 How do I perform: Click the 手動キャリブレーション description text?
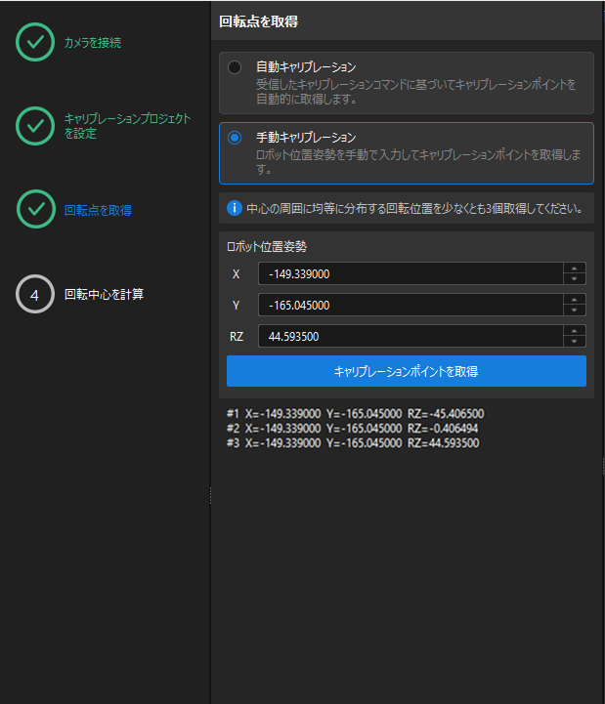(x=418, y=162)
